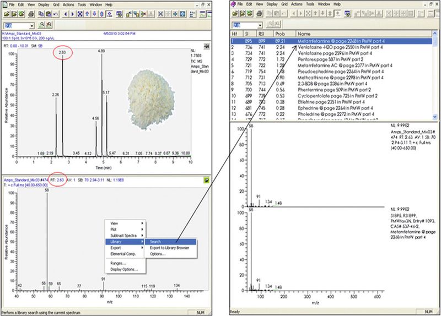Click the green pin icon above the spectrum plot
The height and width of the screenshot is (316, 441).
coord(207,181)
